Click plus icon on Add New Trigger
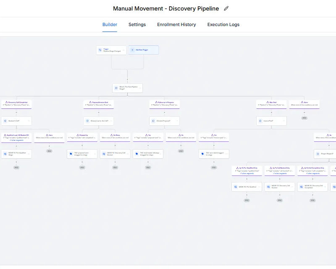Screen dimensions: 336x269 pos(132,50)
